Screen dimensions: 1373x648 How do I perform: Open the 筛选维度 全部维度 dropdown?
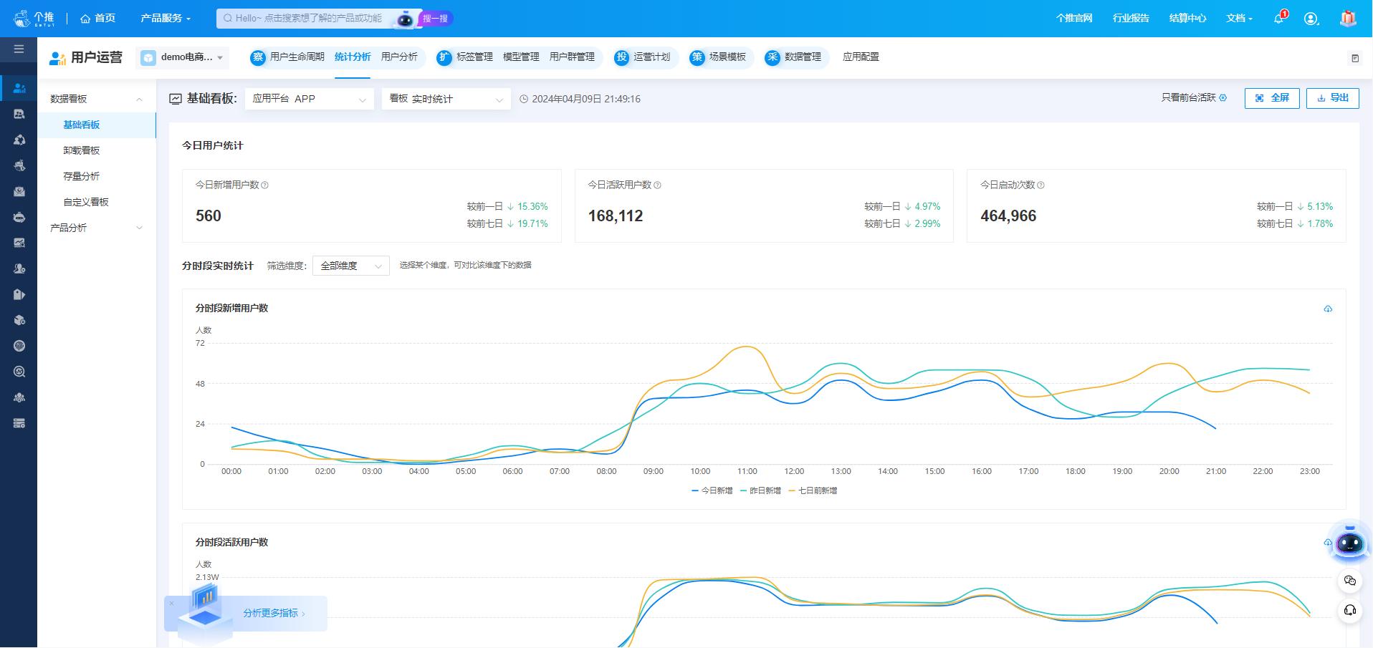(x=351, y=266)
